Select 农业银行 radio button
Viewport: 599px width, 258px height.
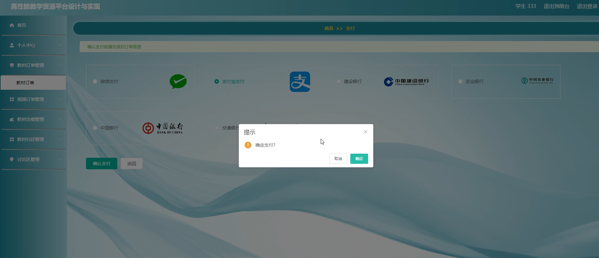pyautogui.click(x=460, y=81)
